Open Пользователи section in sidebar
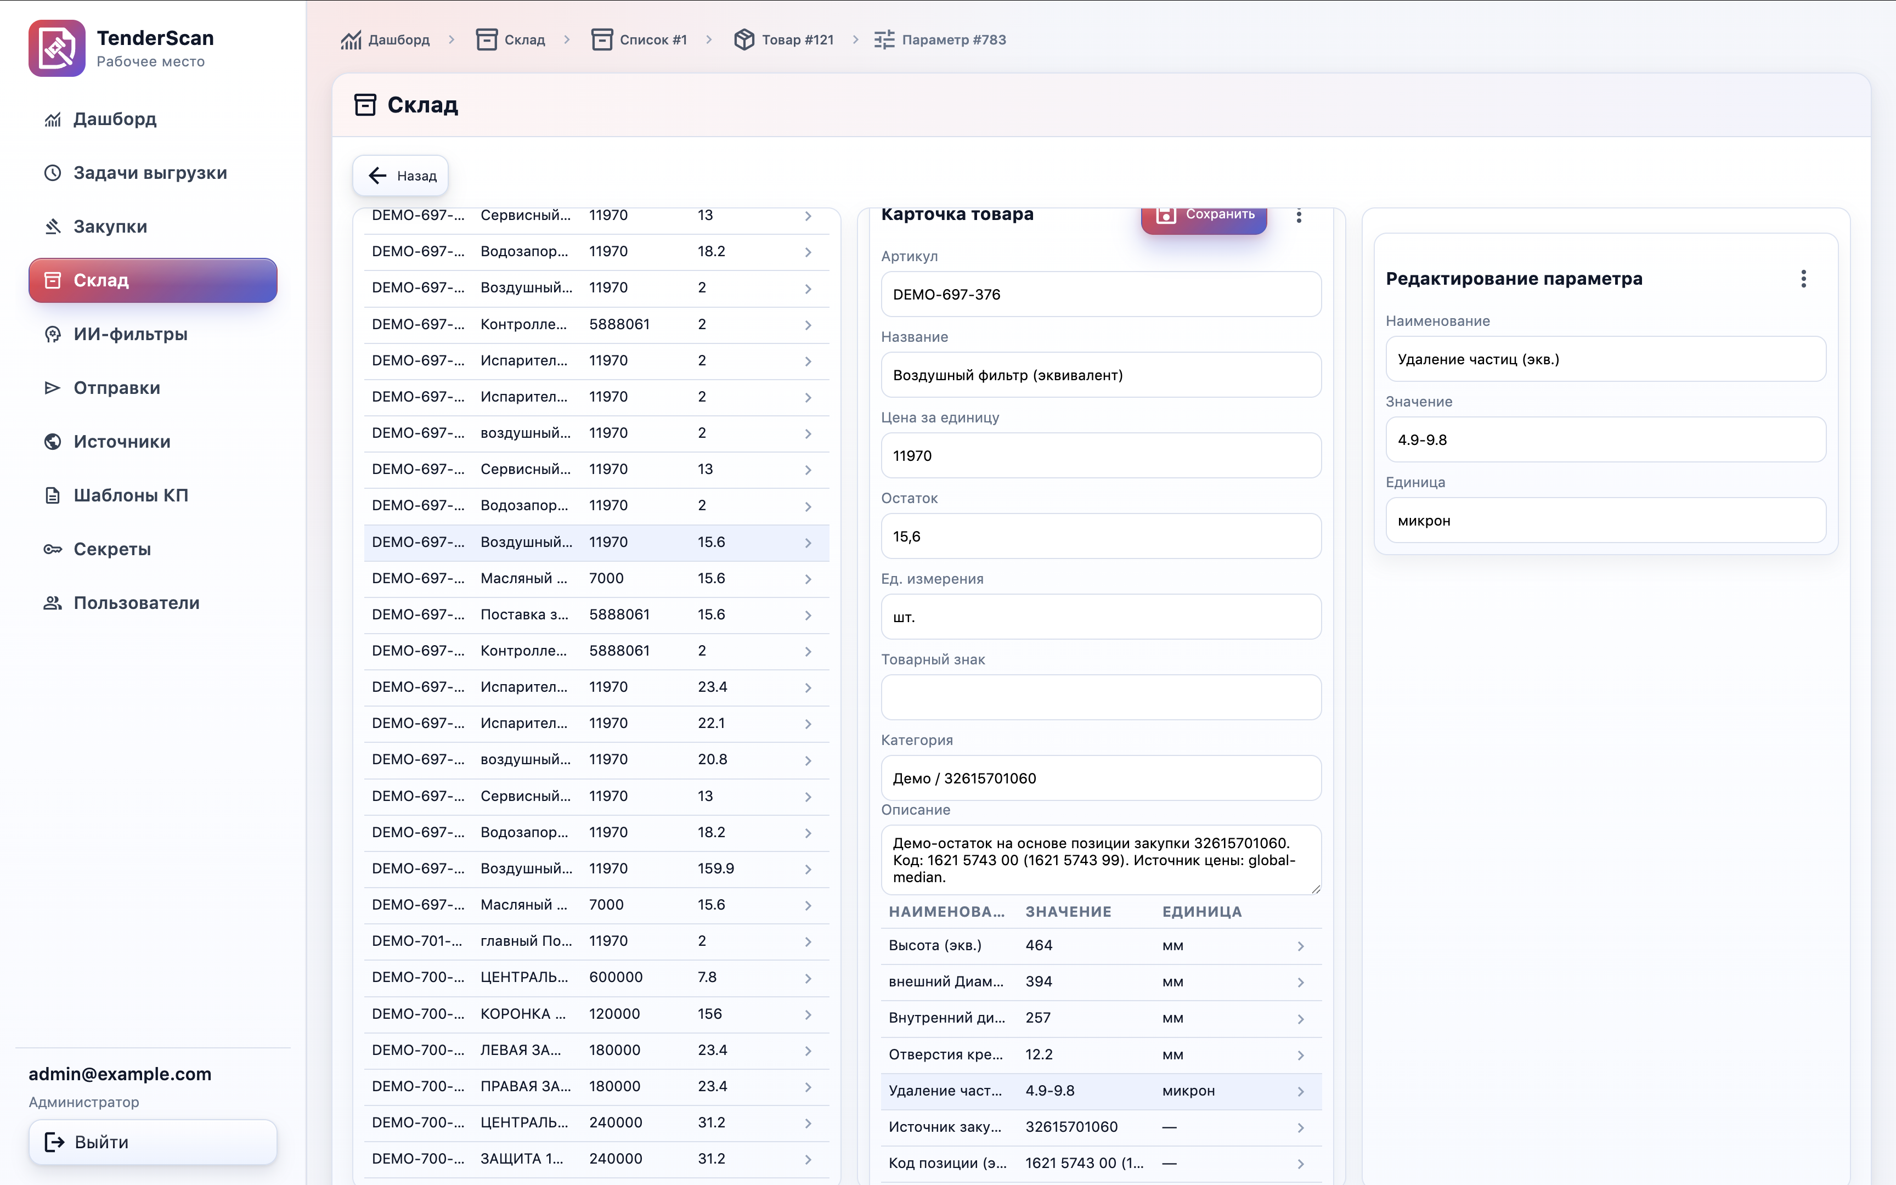 coord(136,603)
